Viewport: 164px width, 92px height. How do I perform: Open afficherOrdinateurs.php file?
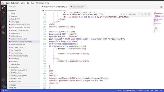[x=20, y=25]
